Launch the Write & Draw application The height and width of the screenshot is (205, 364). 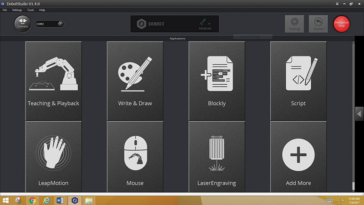tap(135, 81)
